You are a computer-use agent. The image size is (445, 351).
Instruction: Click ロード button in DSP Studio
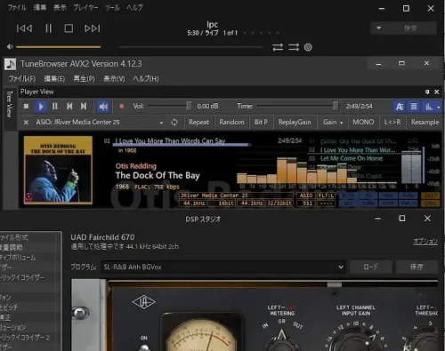[371, 267]
